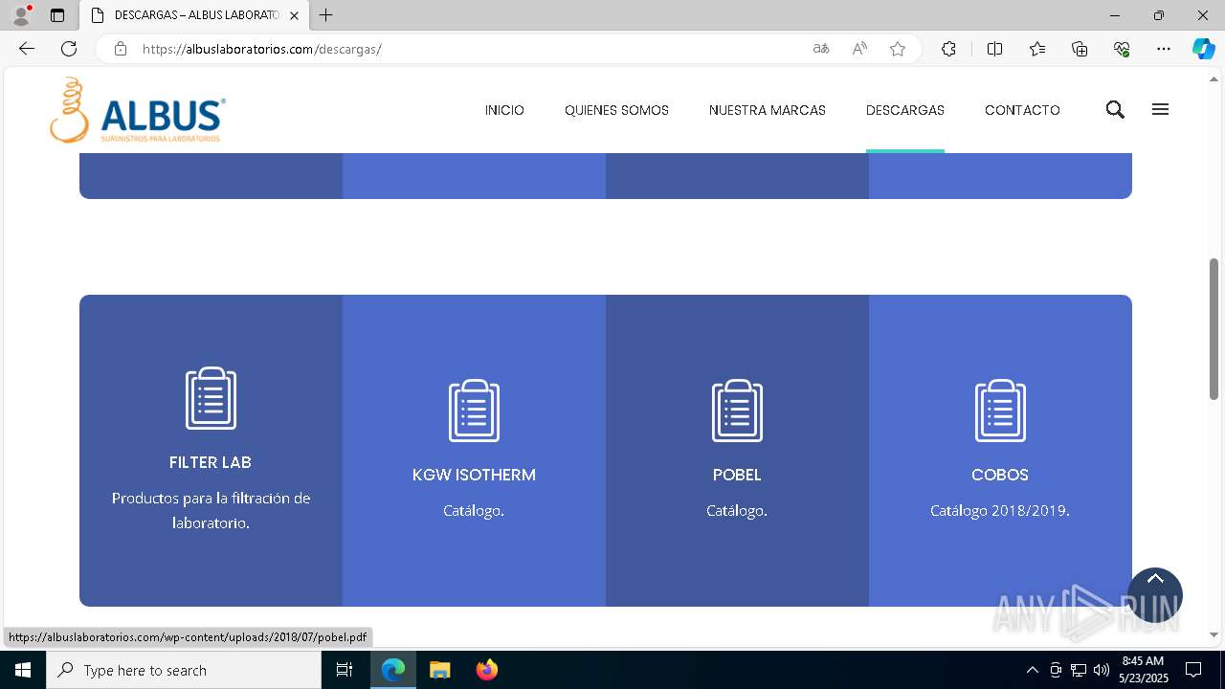1225x689 pixels.
Task: Launch Firefox from the taskbar
Action: click(487, 670)
